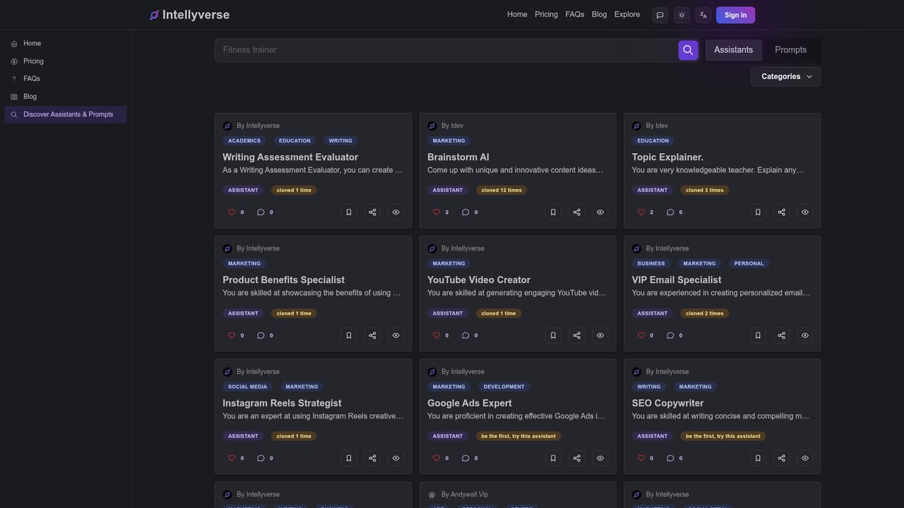Like the Brainstorm AI assistant
Screen dimensions: 904x508
pyautogui.click(x=436, y=212)
